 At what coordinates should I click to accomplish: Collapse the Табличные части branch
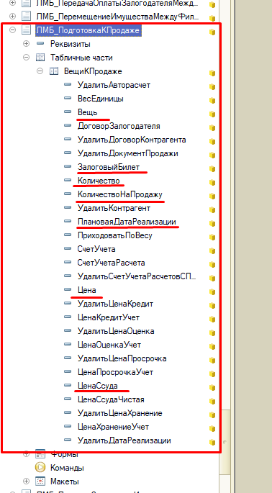point(27,58)
